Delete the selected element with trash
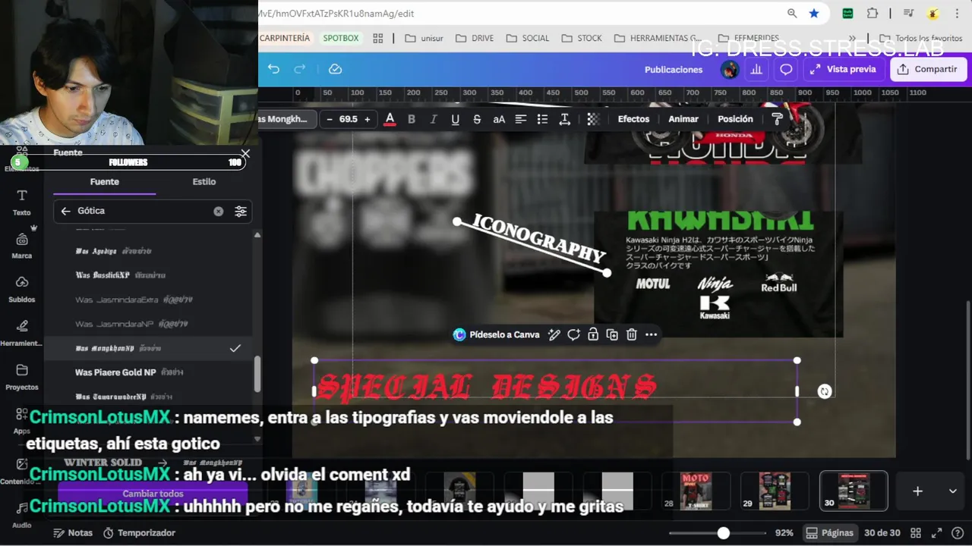The height and width of the screenshot is (546, 972). click(631, 334)
